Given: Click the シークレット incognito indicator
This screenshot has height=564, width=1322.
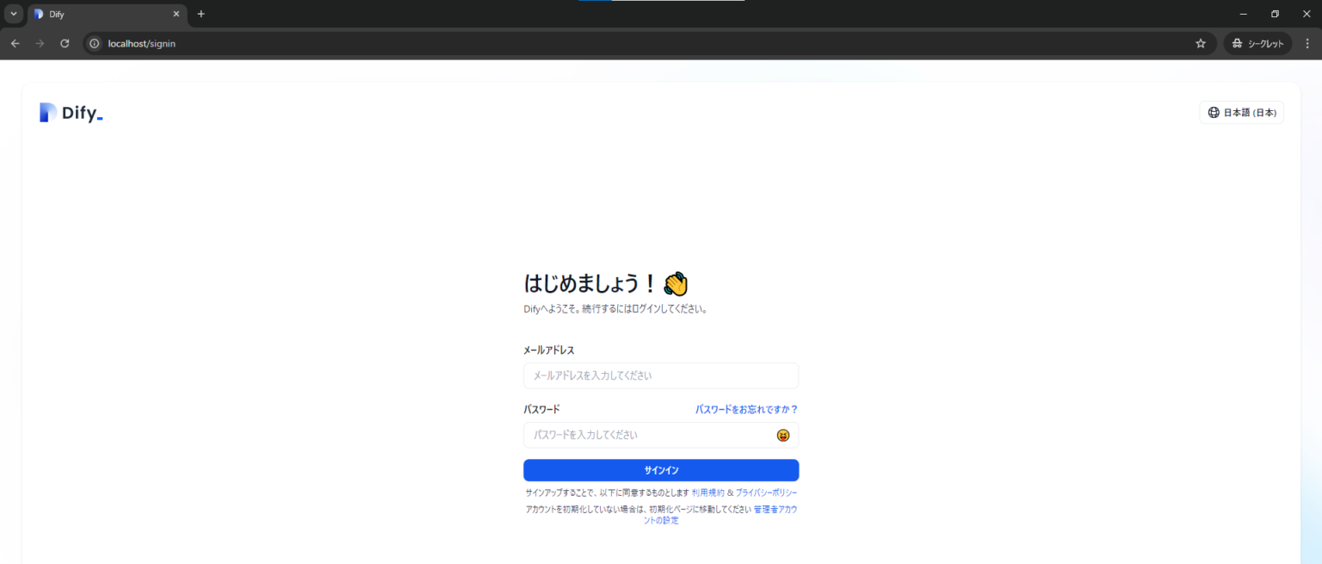Looking at the screenshot, I should (x=1257, y=43).
